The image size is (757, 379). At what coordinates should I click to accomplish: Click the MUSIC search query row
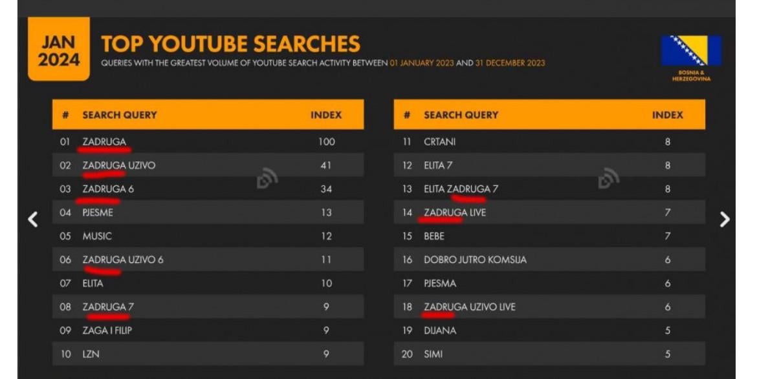tap(208, 236)
